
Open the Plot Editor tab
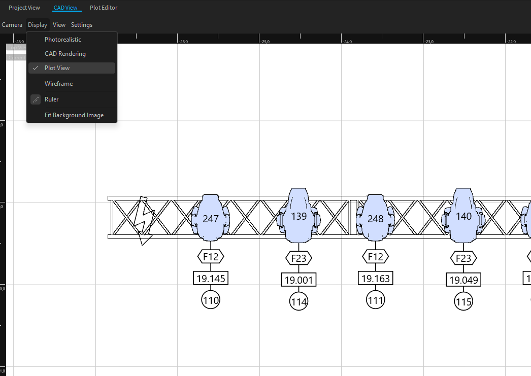tap(104, 8)
